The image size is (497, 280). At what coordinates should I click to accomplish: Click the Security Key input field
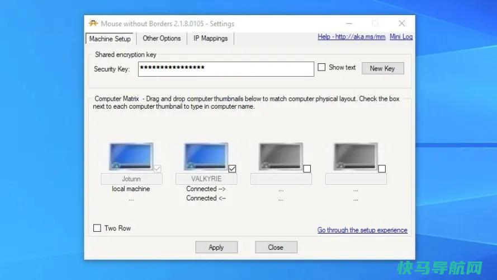[226, 69]
